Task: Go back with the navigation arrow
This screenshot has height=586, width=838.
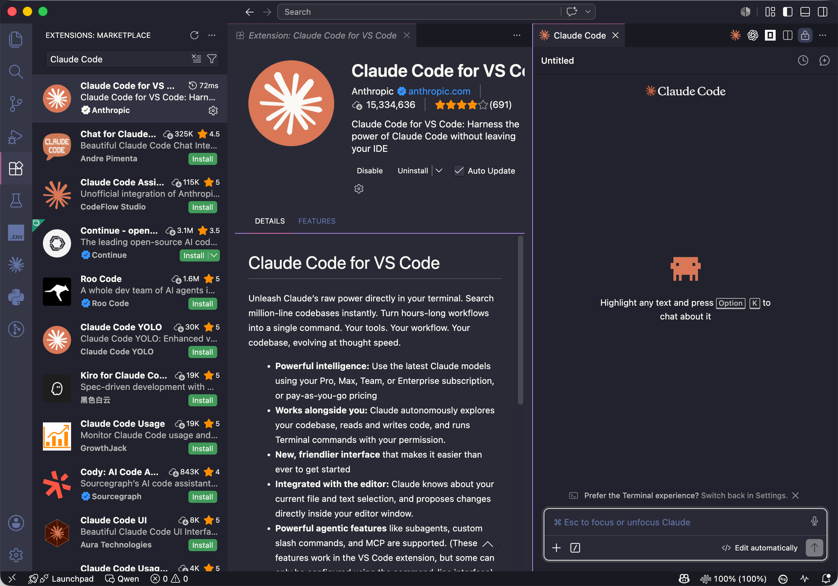Action: tap(250, 12)
